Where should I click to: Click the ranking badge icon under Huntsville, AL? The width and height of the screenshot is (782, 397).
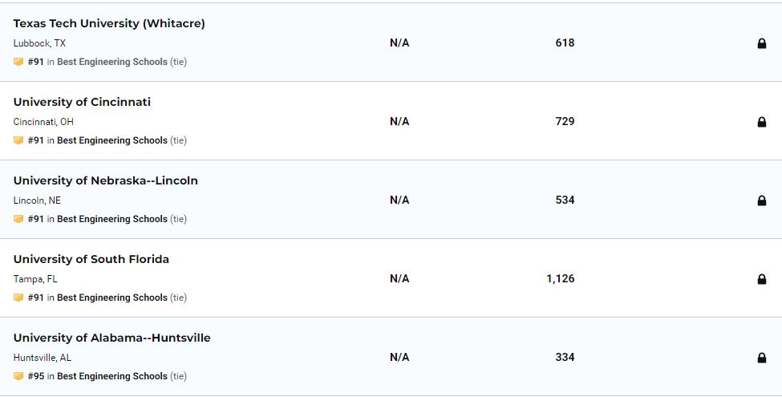[18, 376]
